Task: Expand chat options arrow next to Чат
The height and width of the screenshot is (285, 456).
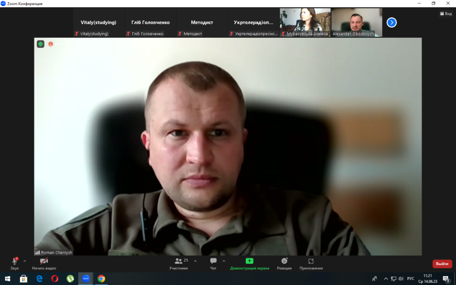Action: point(224,261)
